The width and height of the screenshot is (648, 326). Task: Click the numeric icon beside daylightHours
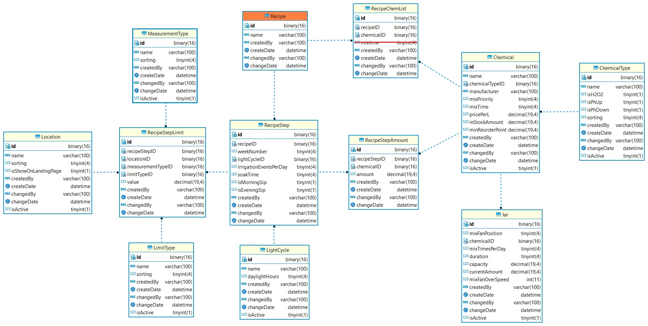point(244,276)
